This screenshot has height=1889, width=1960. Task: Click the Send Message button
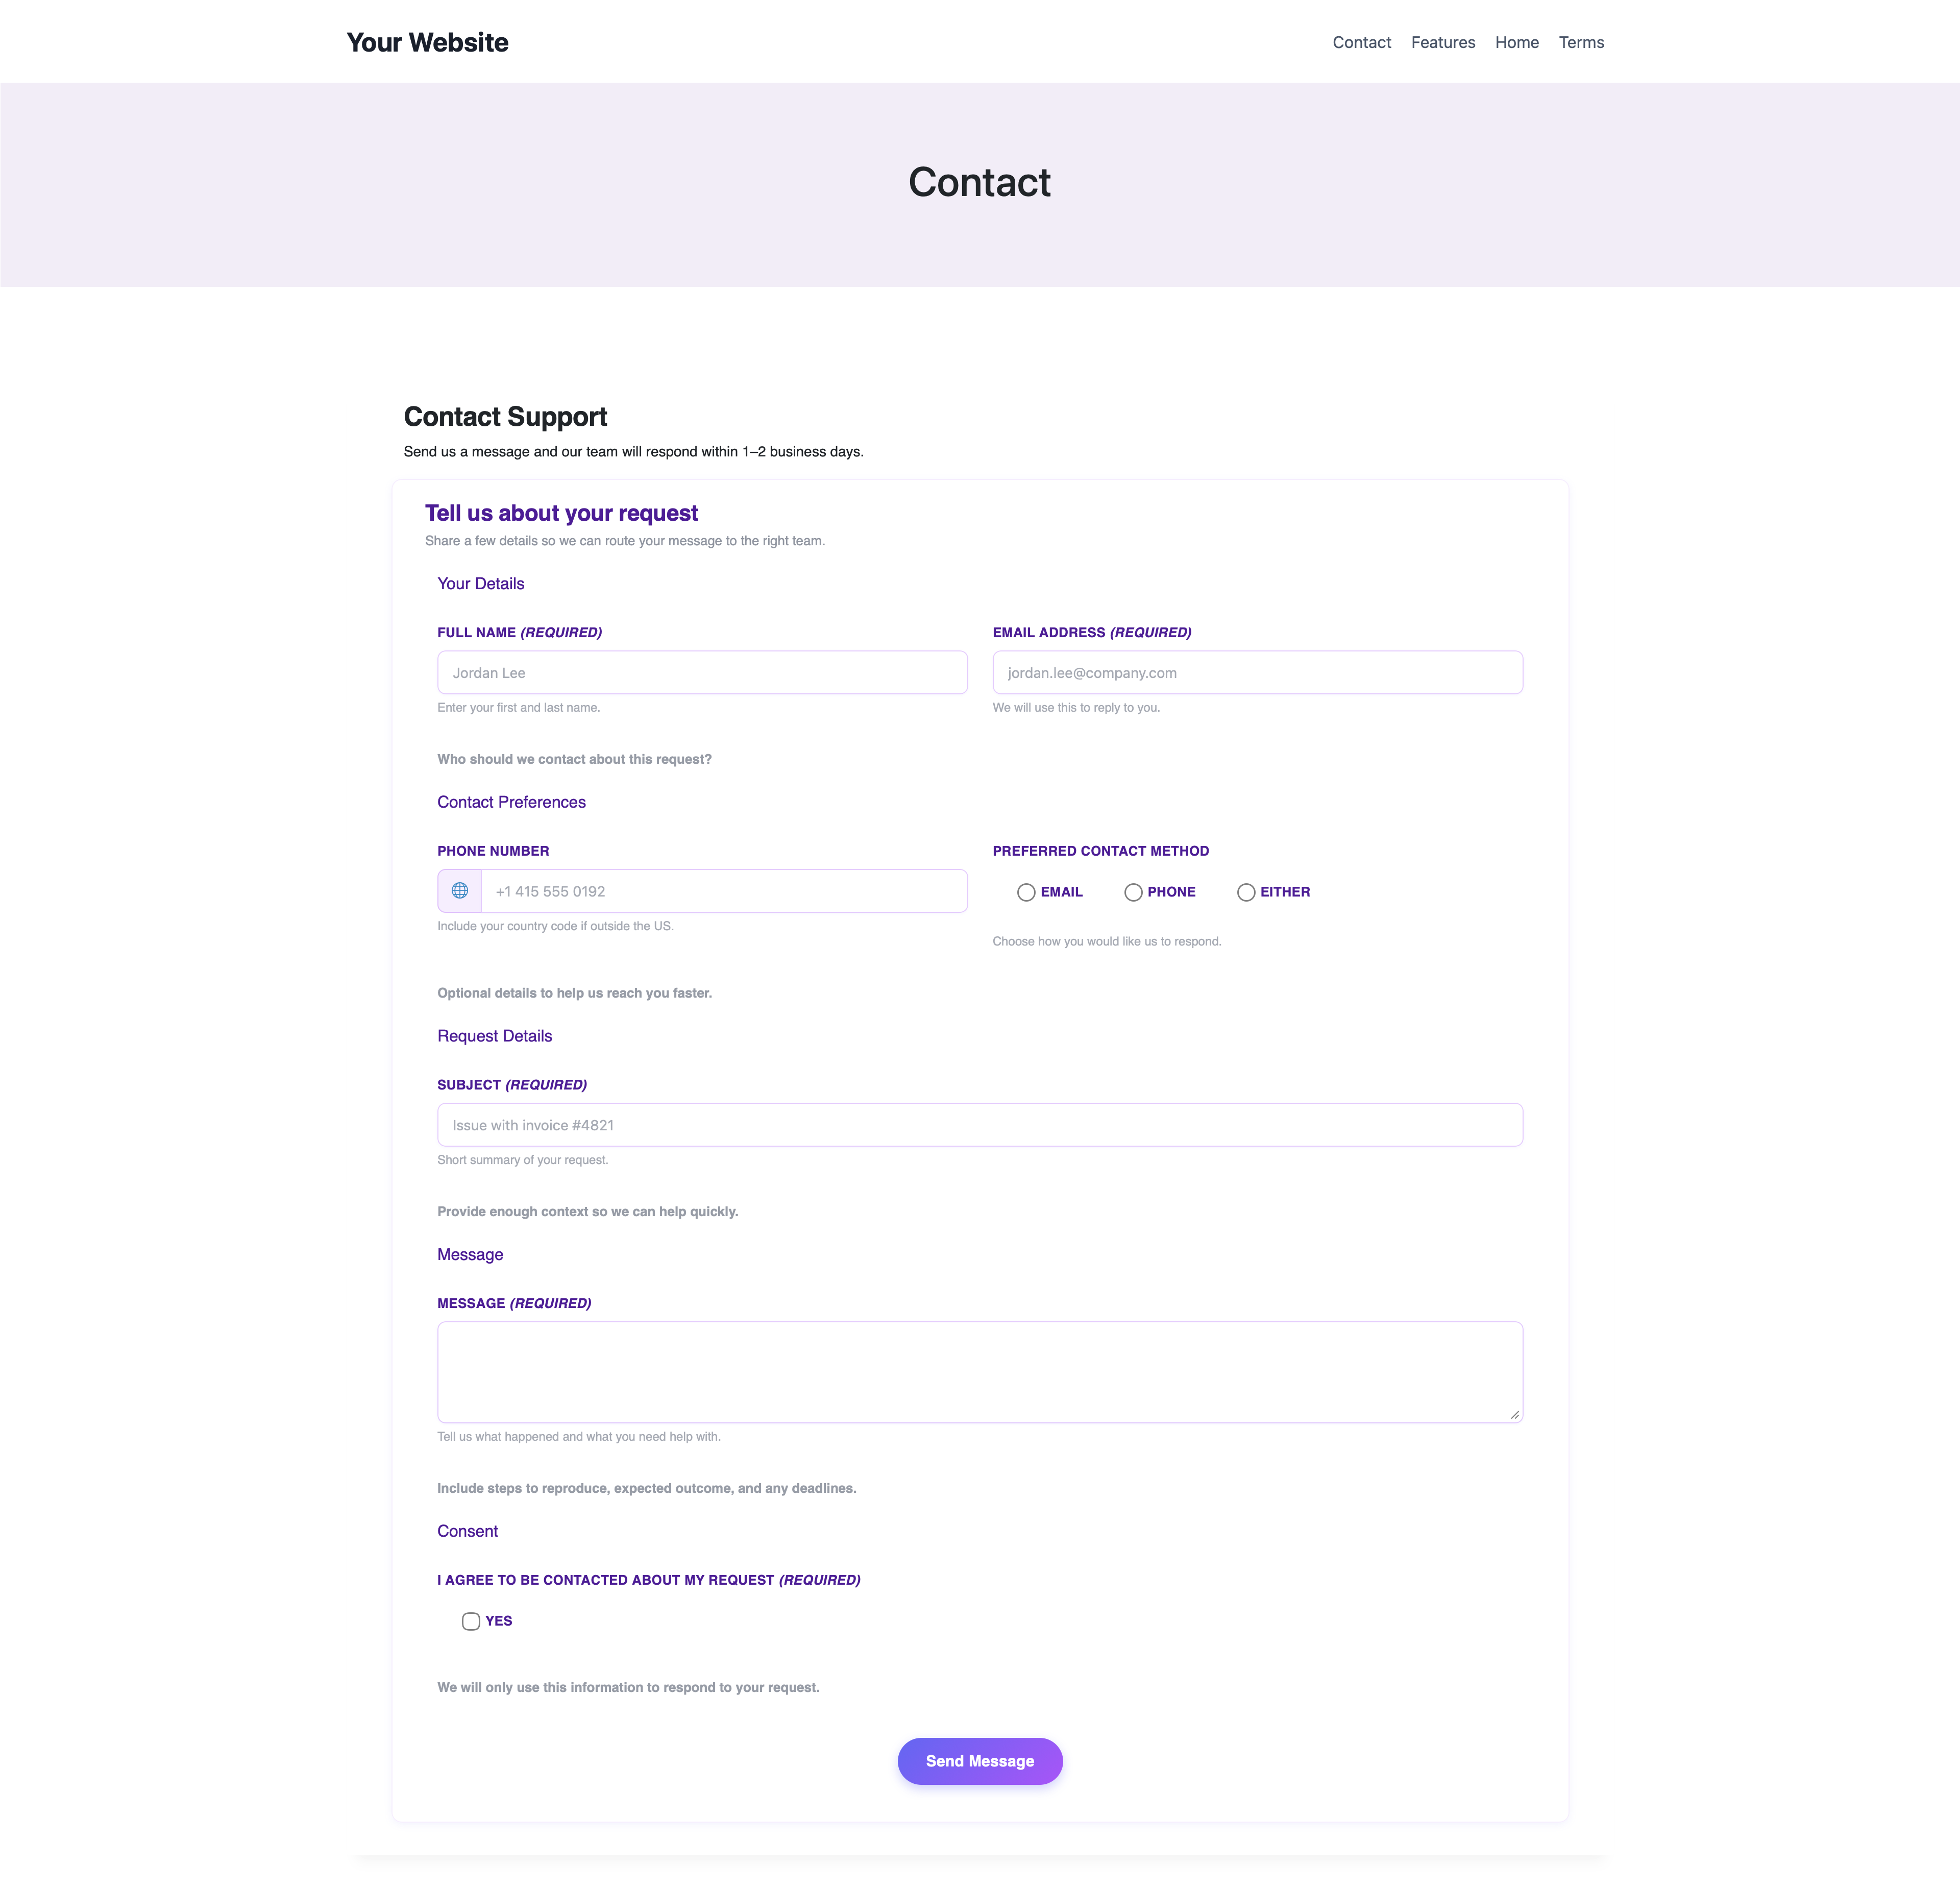click(980, 1761)
